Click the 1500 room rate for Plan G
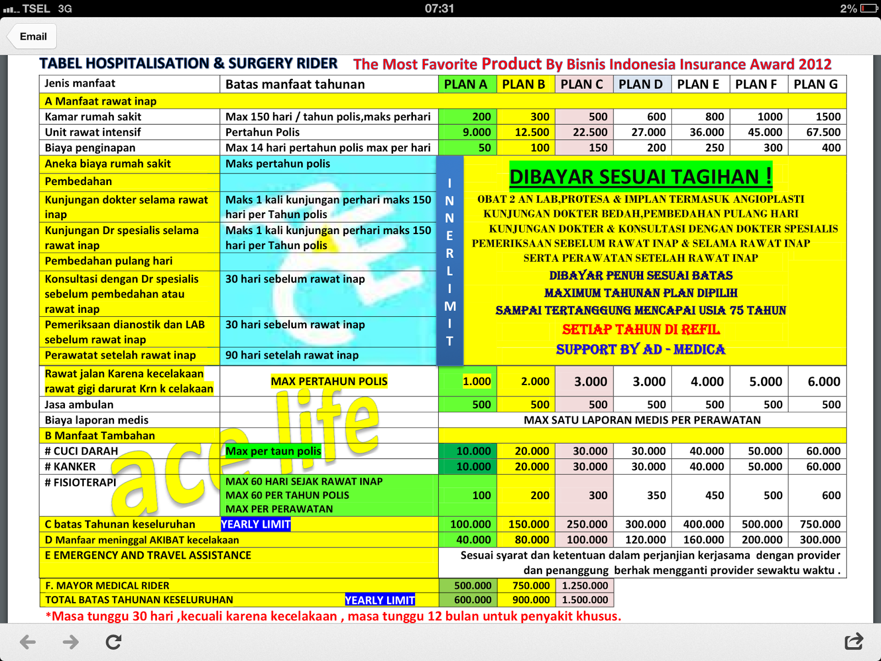 click(x=818, y=117)
